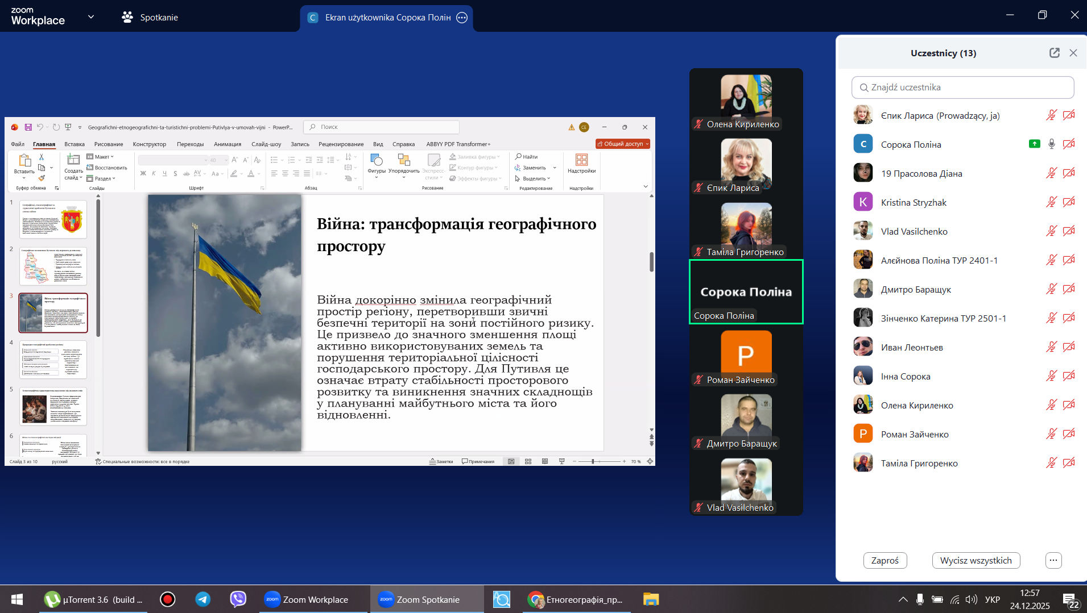The width and height of the screenshot is (1087, 613).
Task: Open more options on the shared screen tab
Action: [x=462, y=18]
